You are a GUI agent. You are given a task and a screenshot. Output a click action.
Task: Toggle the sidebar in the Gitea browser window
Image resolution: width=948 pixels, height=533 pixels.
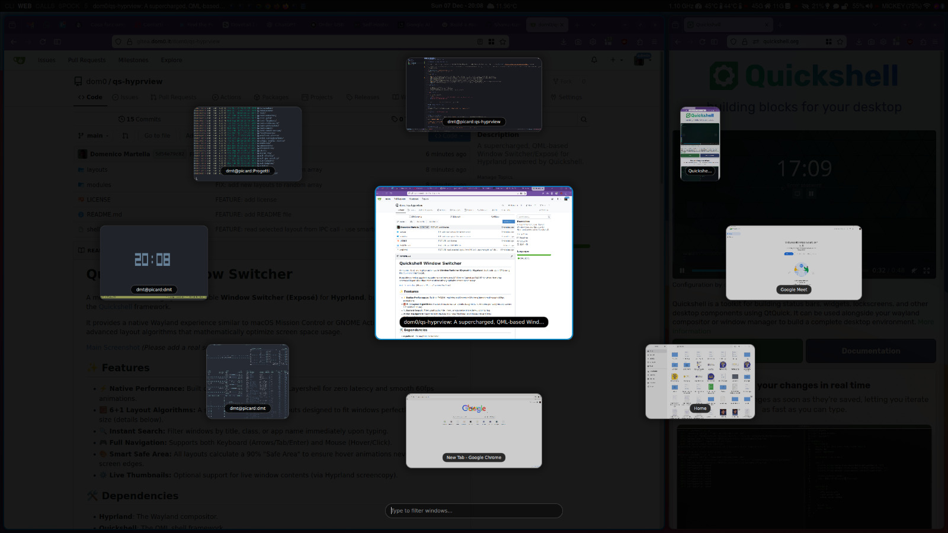tap(57, 42)
